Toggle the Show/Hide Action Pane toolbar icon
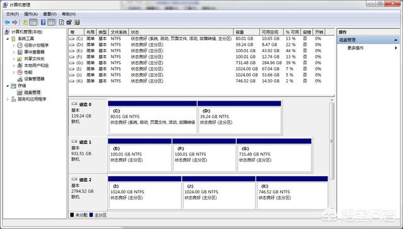Image resolution: width=403 pixels, height=229 pixels. pos(52,23)
